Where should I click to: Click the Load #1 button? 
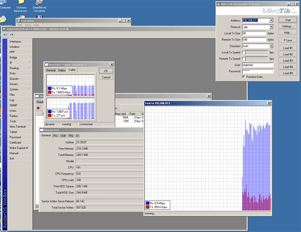pyautogui.click(x=288, y=48)
